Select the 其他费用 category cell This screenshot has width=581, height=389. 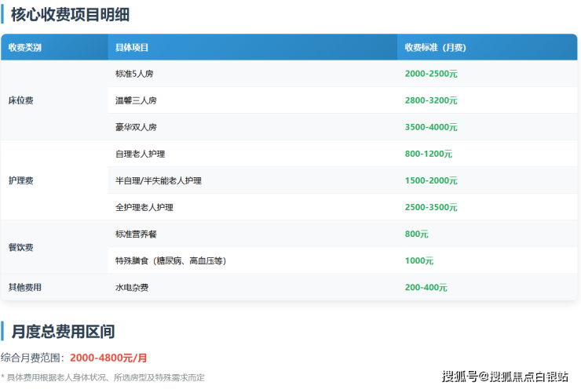click(x=25, y=287)
